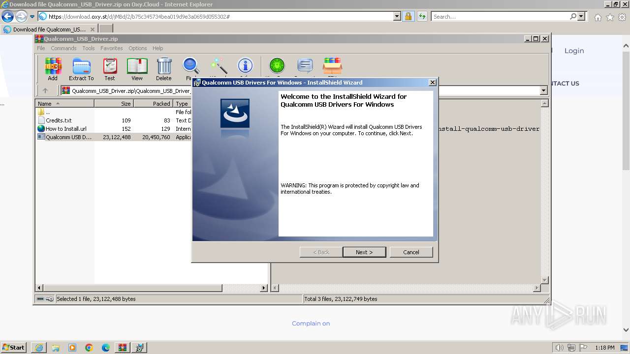This screenshot has height=354, width=630.
Task: Click the volume speaker tray icon
Action: 559,348
